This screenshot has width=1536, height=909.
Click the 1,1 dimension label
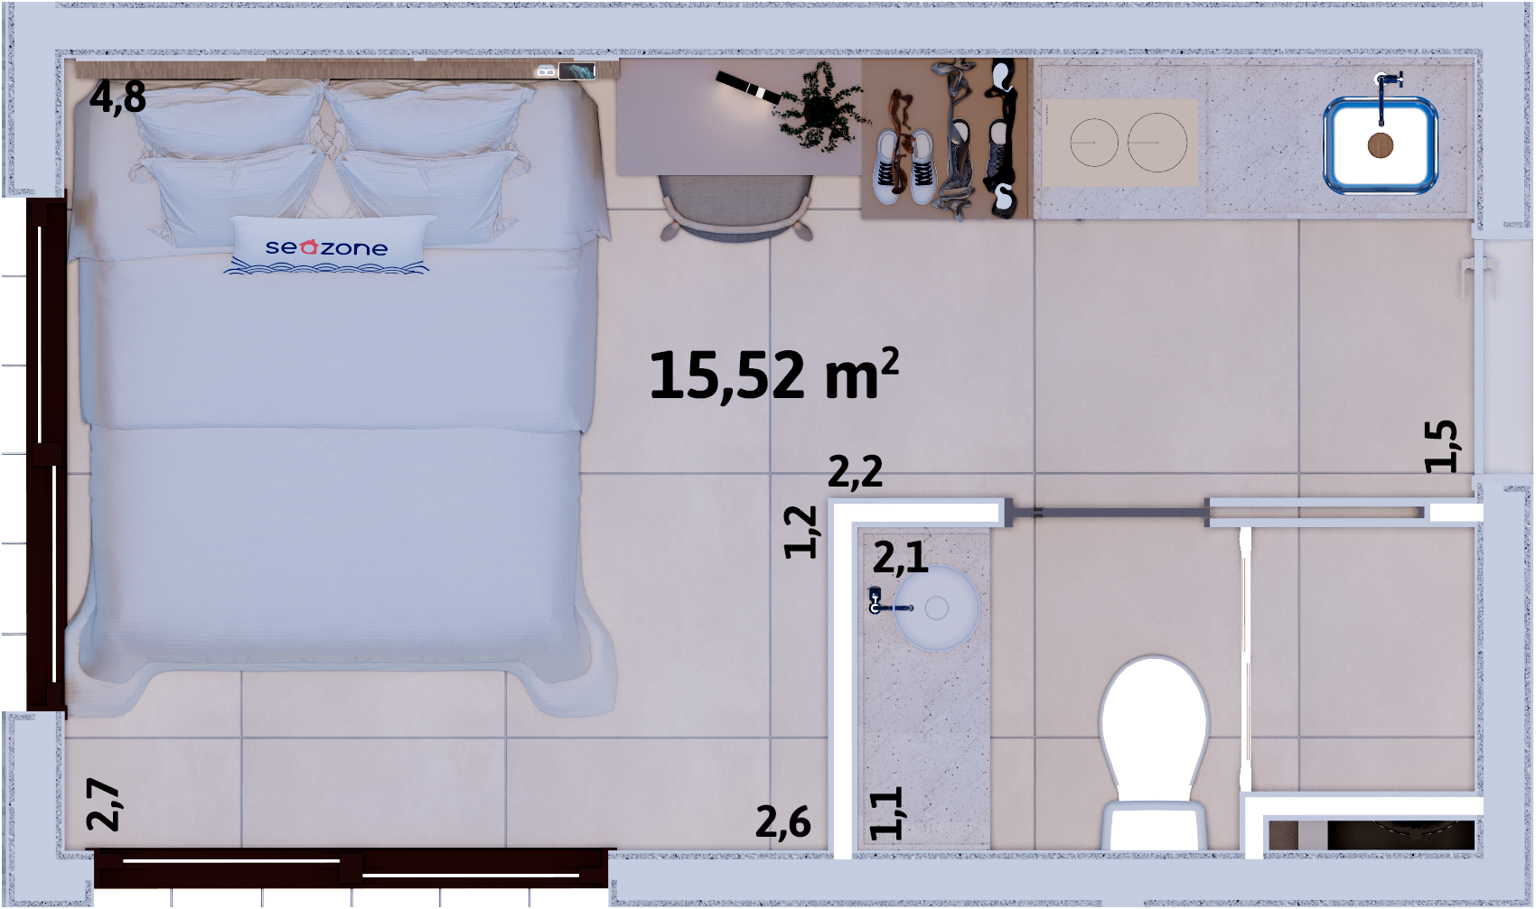[885, 812]
